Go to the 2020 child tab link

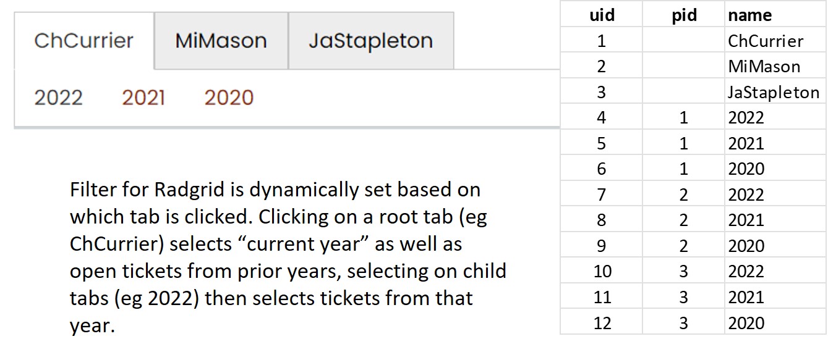[x=229, y=98]
